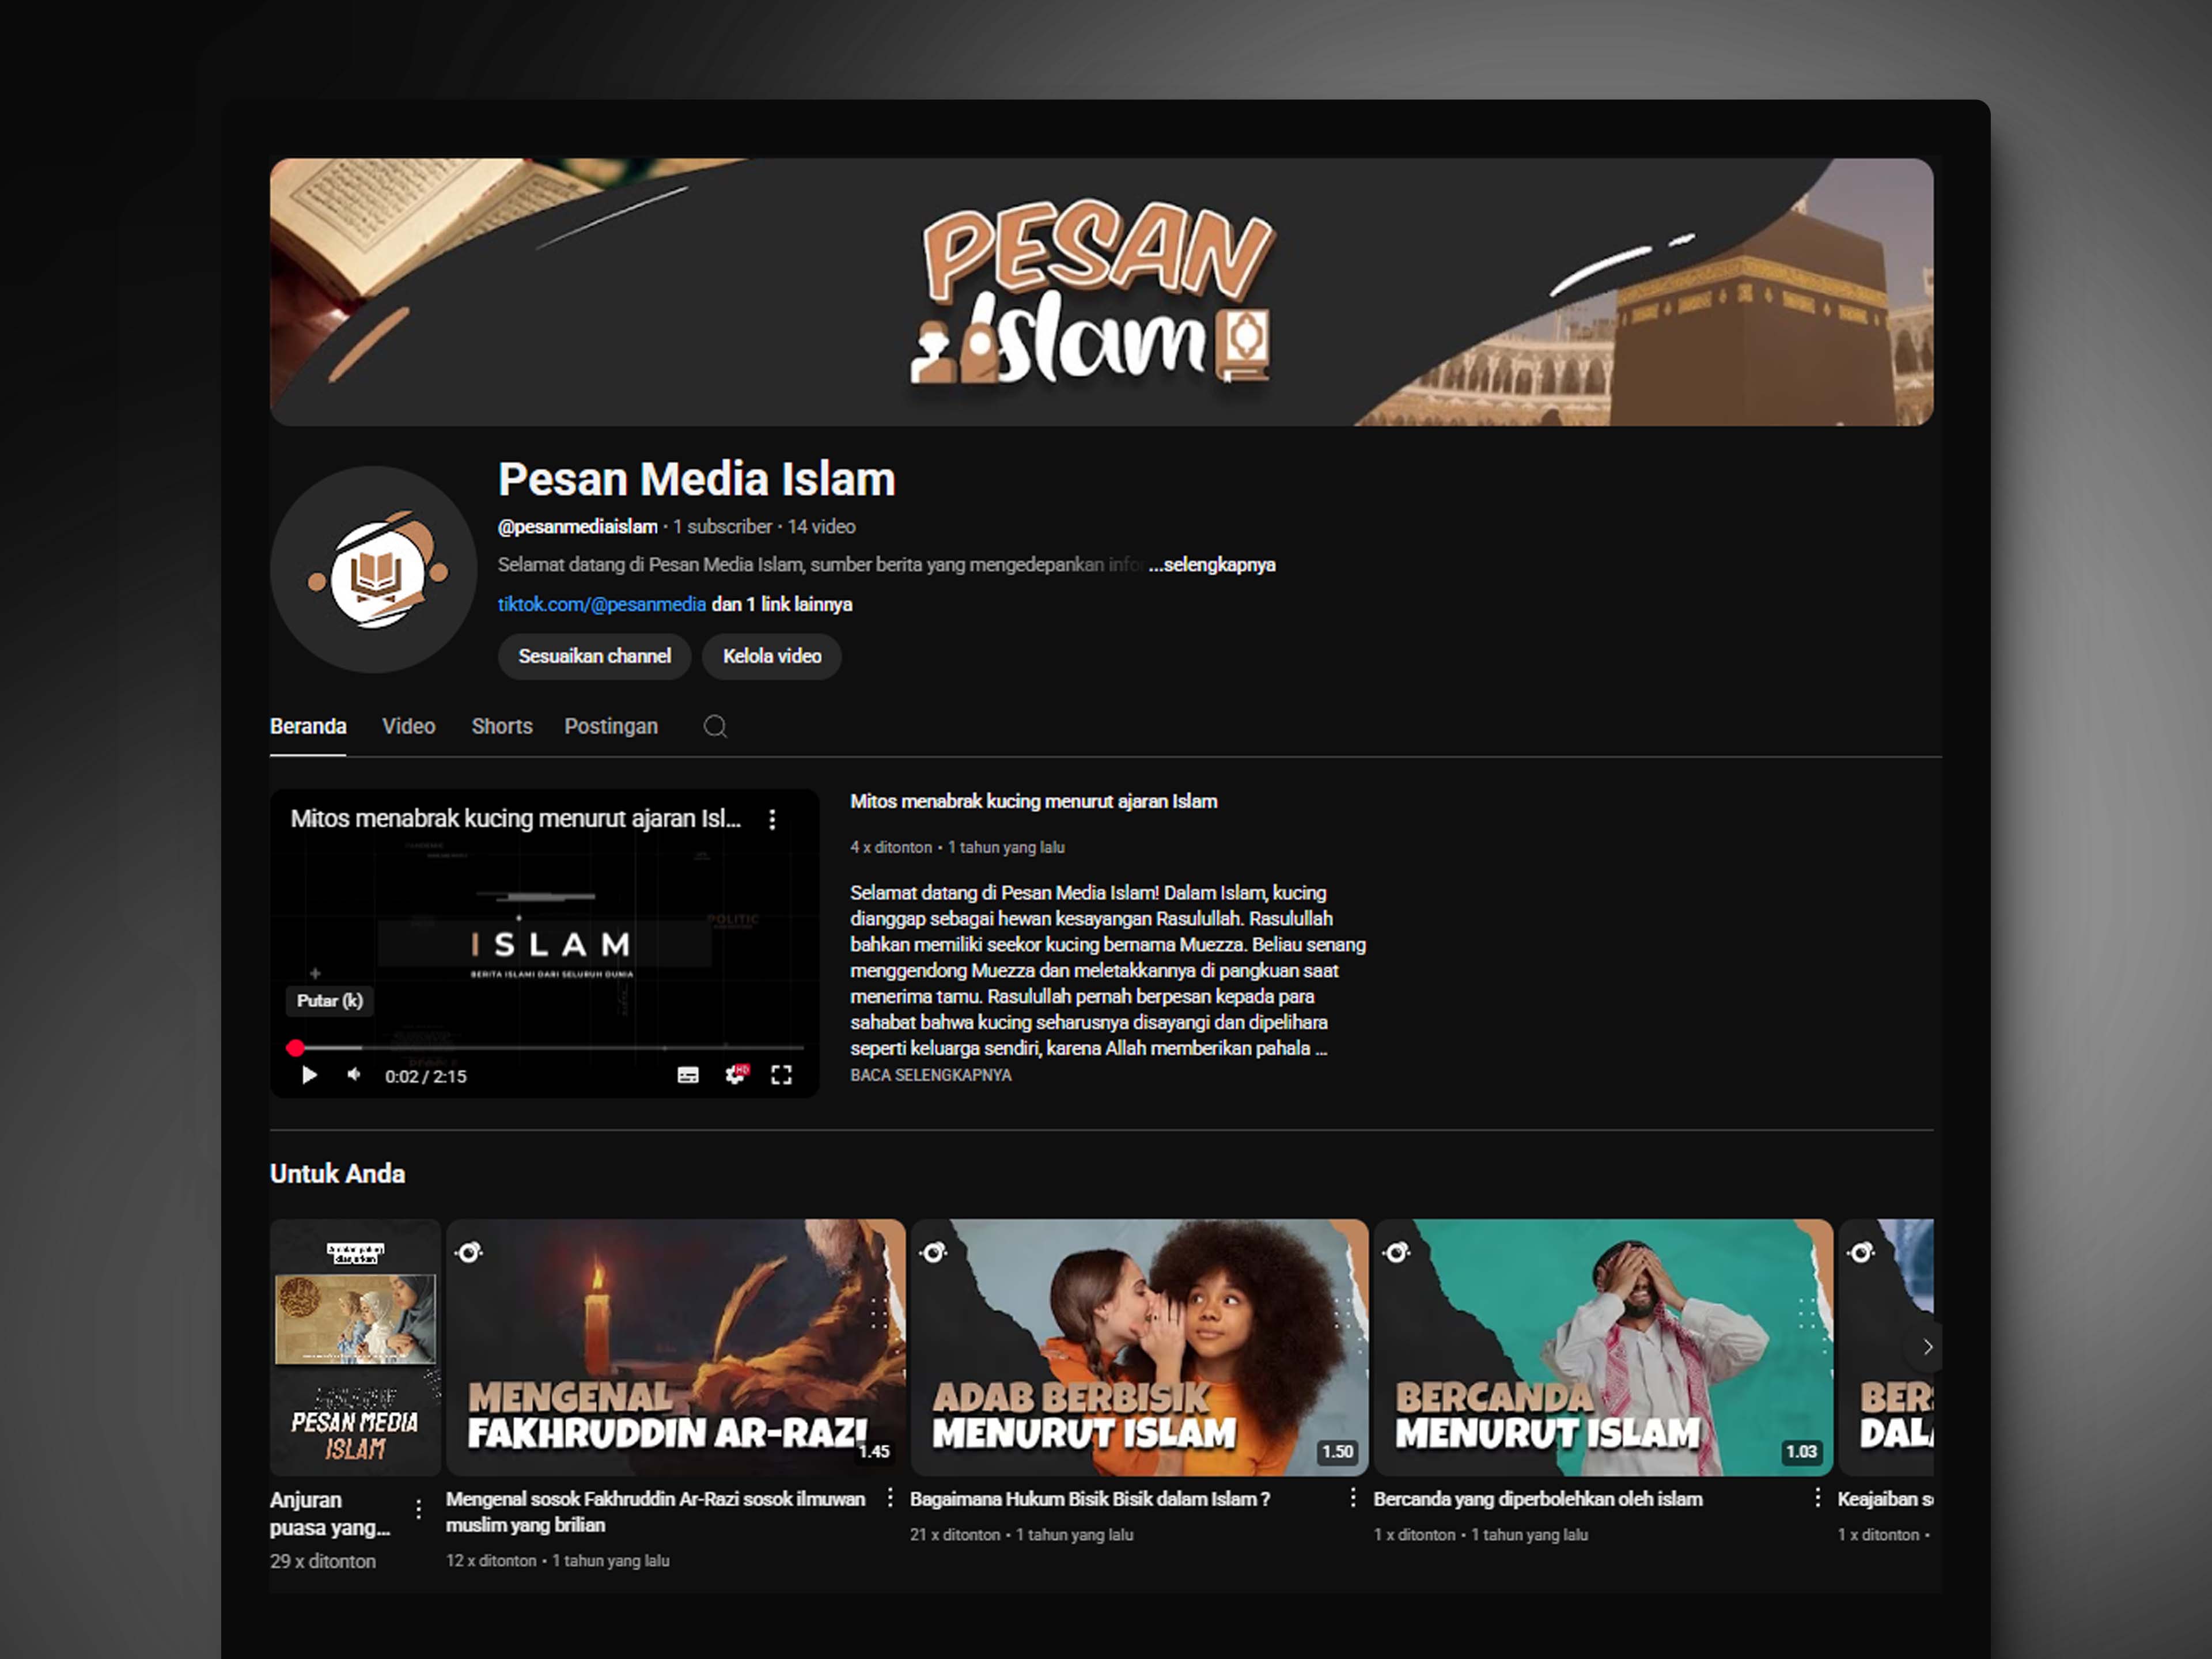
Task: Mute the video using speaker icon
Action: coord(354,1075)
